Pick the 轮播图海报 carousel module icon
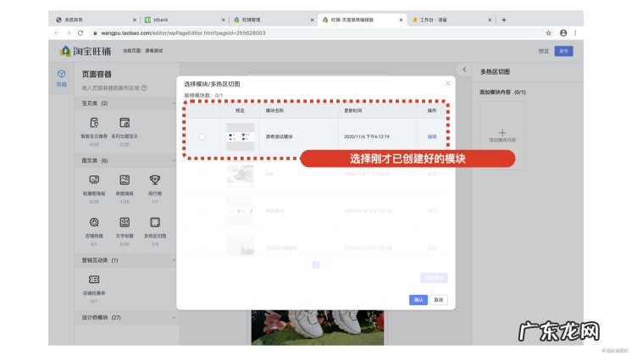This screenshot has height=356, width=632. pyautogui.click(x=94, y=180)
